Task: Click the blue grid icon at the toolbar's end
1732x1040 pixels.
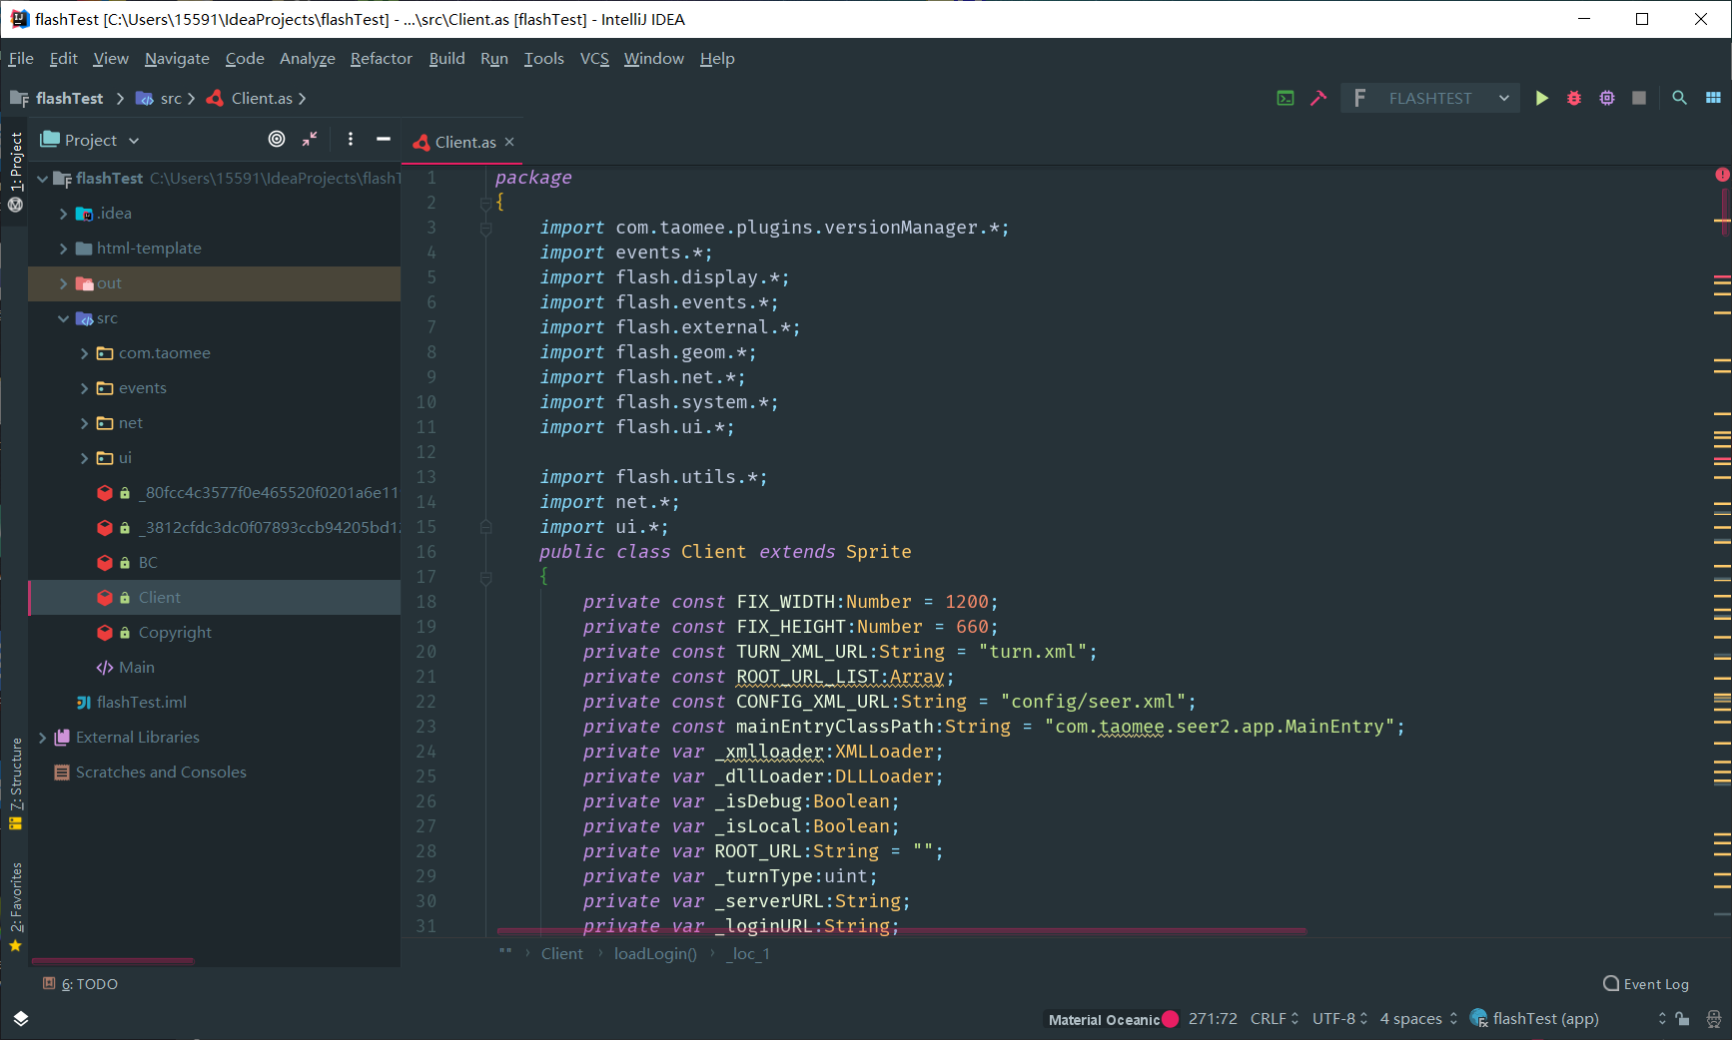Action: point(1714,98)
